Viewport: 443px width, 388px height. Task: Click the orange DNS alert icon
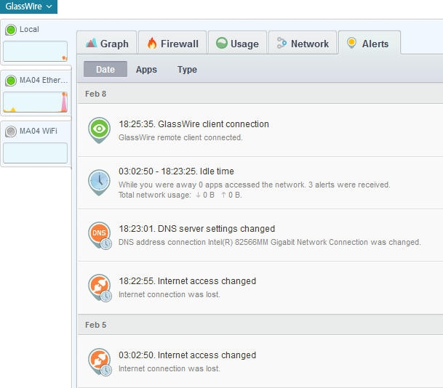point(99,234)
